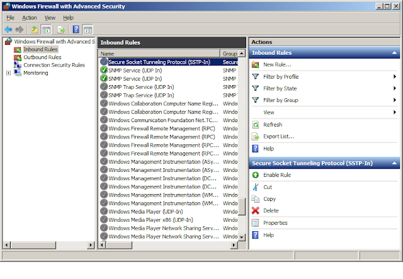Sort rules by the Group column header
The height and width of the screenshot is (279, 403).
tap(229, 54)
